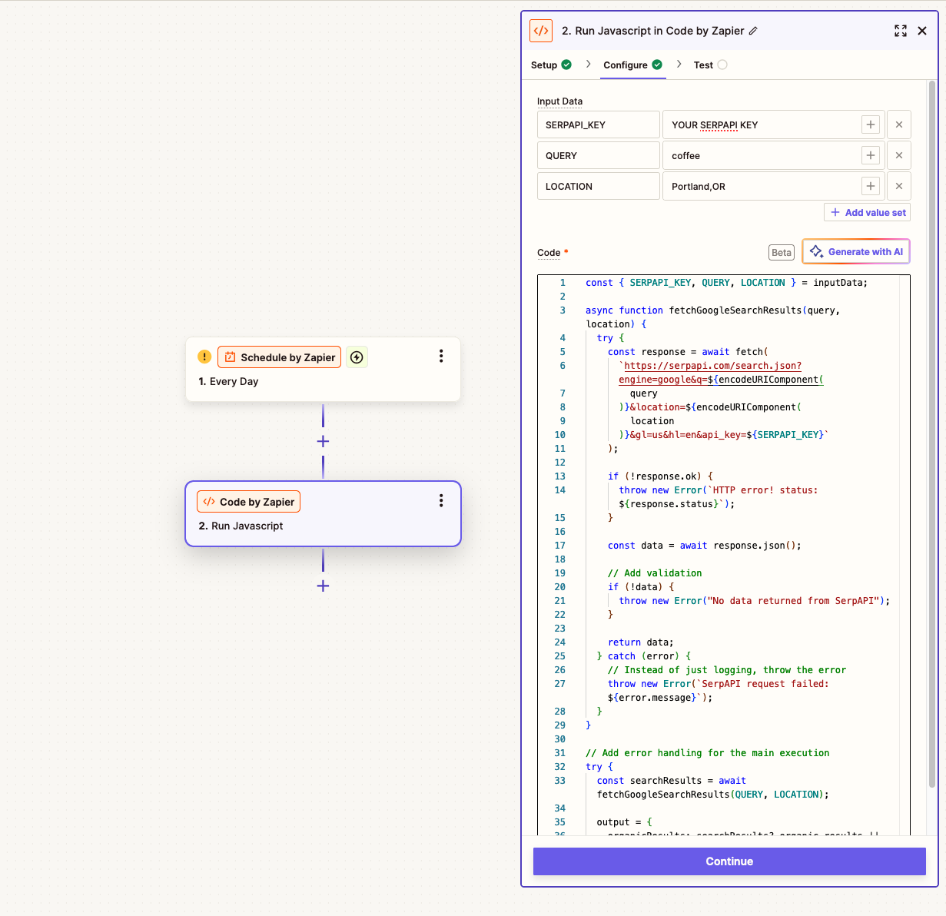Click the empty status circle beside Test

(x=722, y=65)
